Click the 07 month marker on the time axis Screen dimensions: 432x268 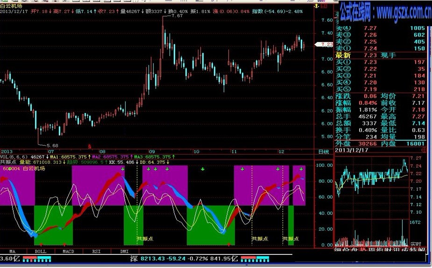tap(51, 152)
